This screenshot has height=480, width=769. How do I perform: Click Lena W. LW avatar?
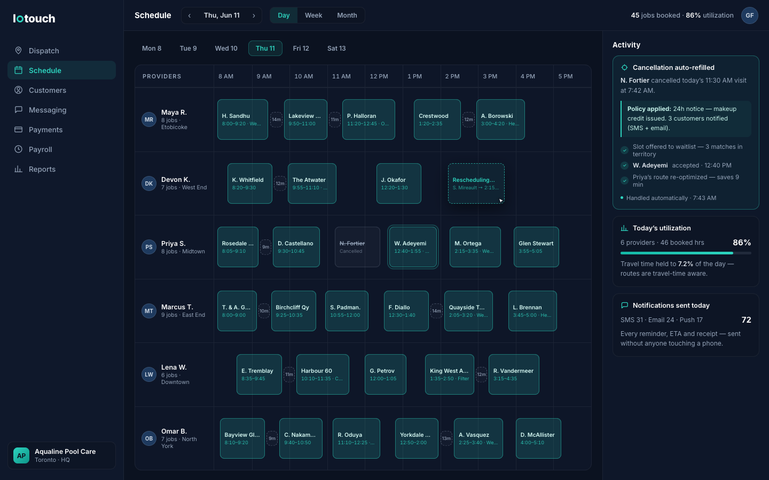tap(149, 374)
